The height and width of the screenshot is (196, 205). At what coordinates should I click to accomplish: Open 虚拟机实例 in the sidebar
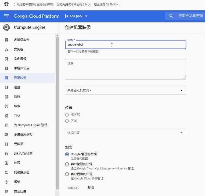[x=22, y=40]
